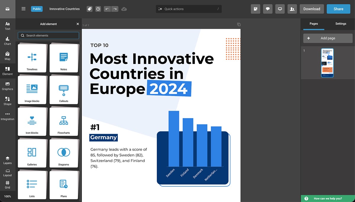Browse the Graphics library
Image resolution: width=355 pixels, height=202 pixels.
(x=7, y=86)
